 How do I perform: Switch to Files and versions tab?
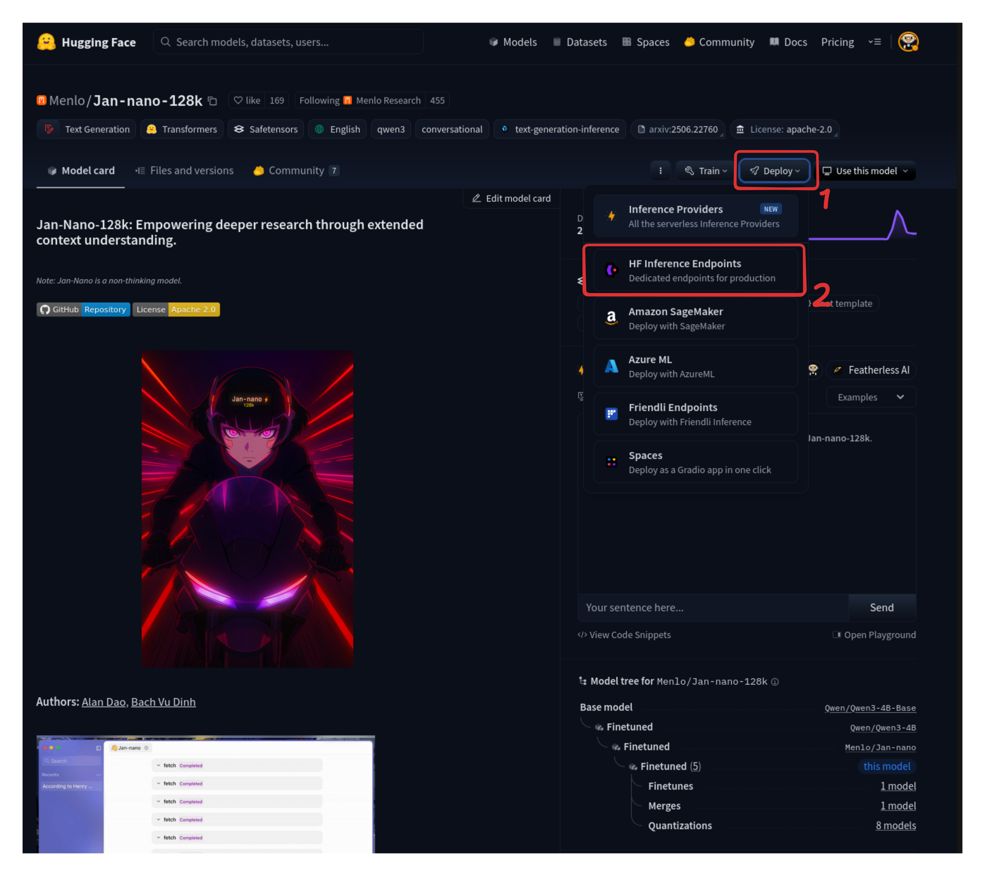point(184,171)
